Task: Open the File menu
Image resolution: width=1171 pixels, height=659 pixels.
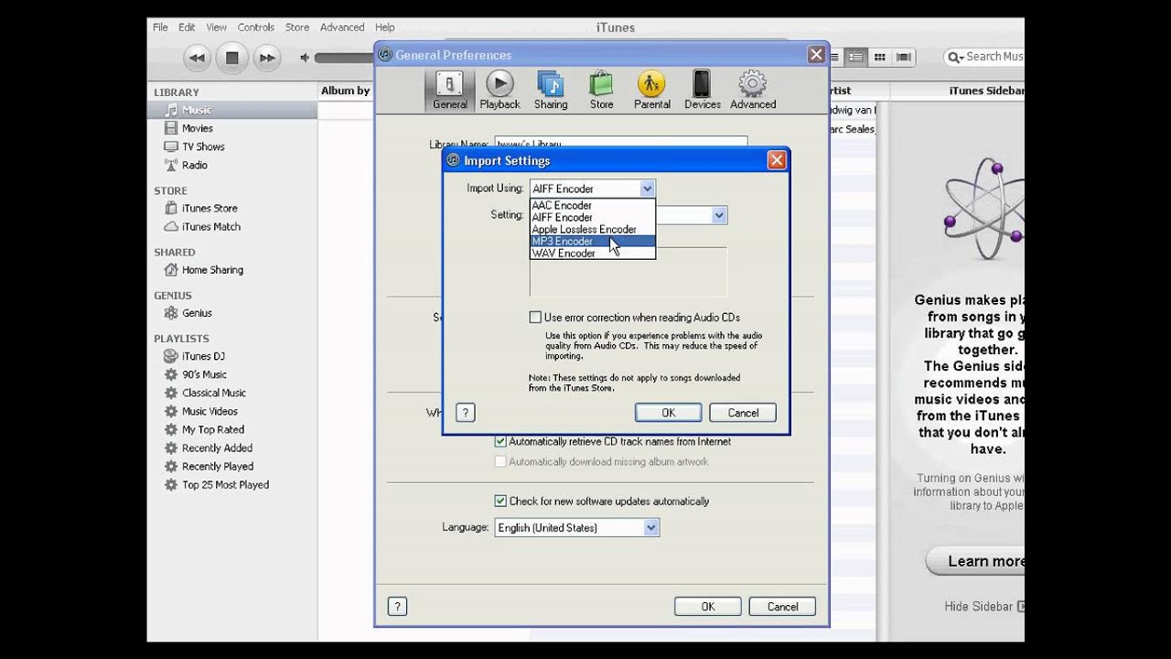Action: pos(160,27)
